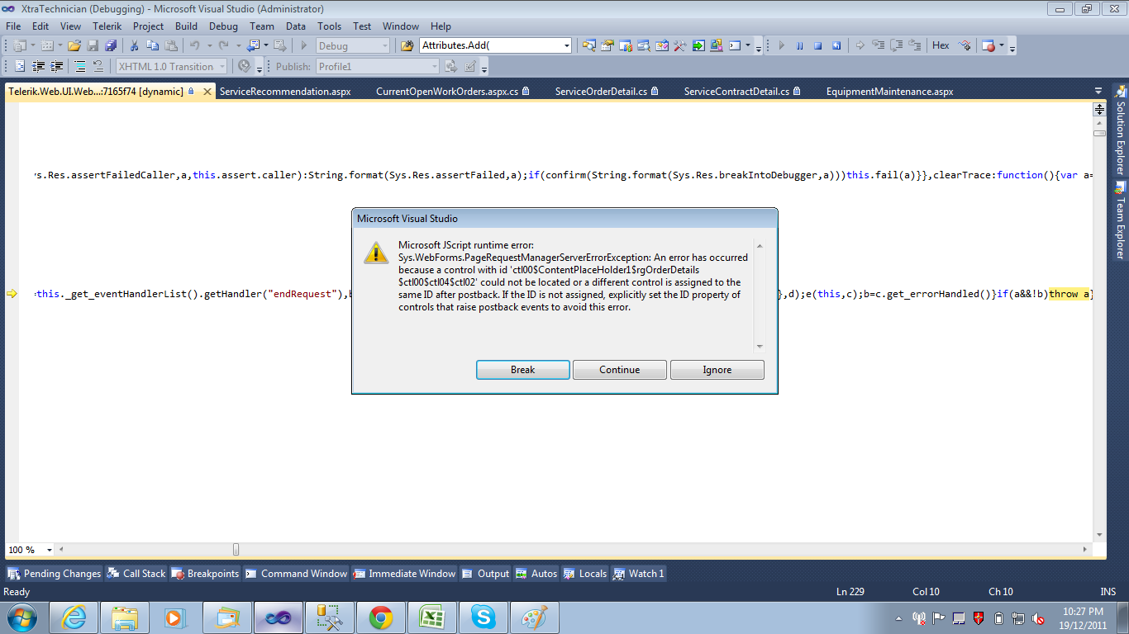The width and height of the screenshot is (1129, 634).
Task: Click the Cut scissors icon
Action: click(134, 46)
